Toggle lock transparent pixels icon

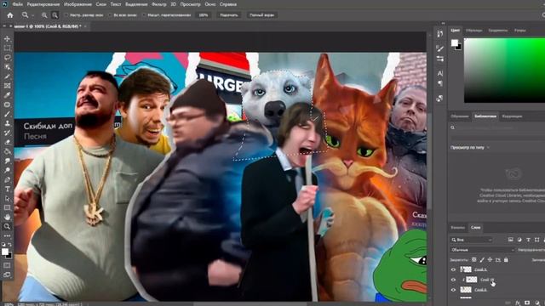click(473, 259)
